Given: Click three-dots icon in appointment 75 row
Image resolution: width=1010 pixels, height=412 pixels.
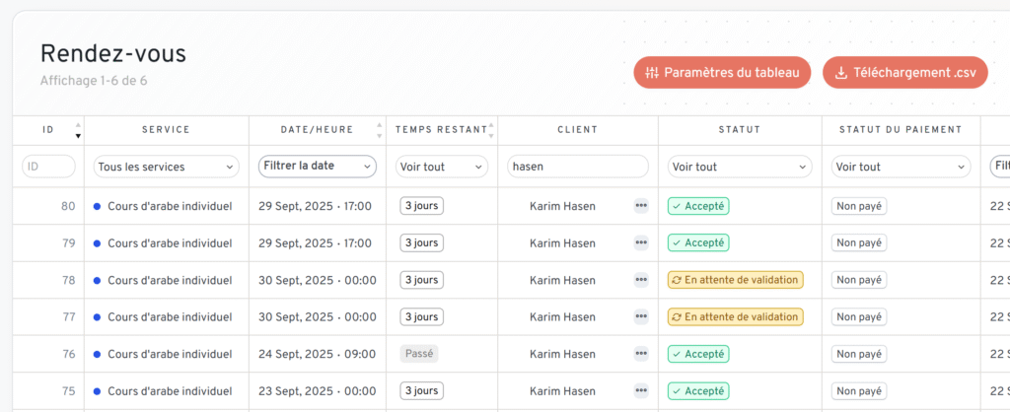Looking at the screenshot, I should point(641,391).
